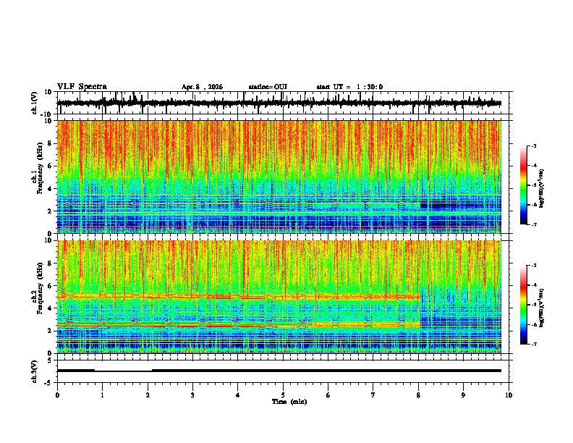Image resolution: width=573 pixels, height=443 pixels.
Task: Click the ch.2 colorbar "log(PSD)" label
Action: 541,308
